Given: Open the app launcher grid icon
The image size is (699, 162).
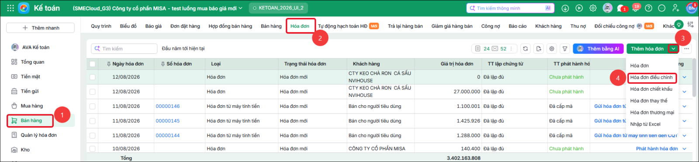Looking at the screenshot, I should (x=10, y=8).
